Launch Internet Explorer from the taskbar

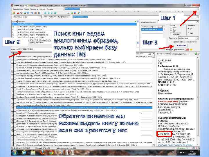tap(24, 152)
